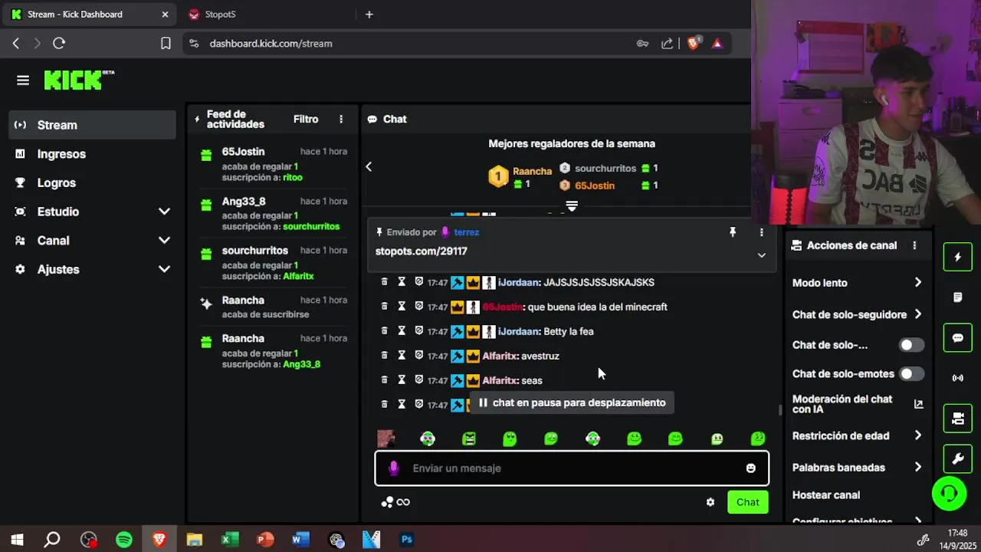This screenshot has height=552, width=981.
Task: Open Moderación del chat con IA
Action: coord(858,404)
